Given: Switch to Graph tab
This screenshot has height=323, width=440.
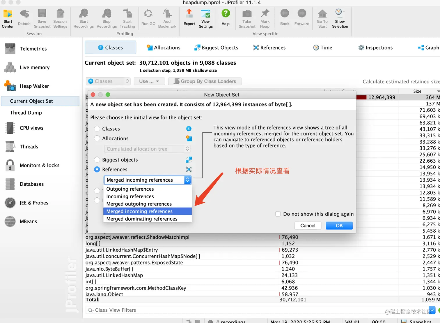Looking at the screenshot, I should (x=428, y=48).
